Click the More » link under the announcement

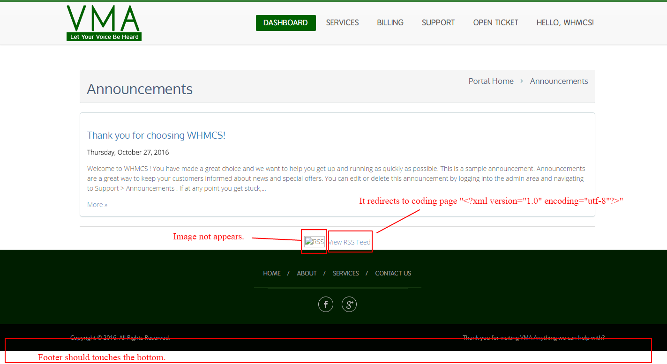coord(97,205)
